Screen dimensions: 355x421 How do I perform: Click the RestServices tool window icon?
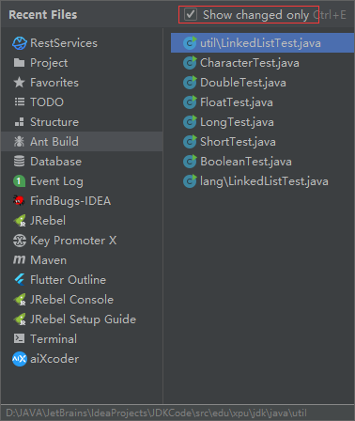coord(20,43)
